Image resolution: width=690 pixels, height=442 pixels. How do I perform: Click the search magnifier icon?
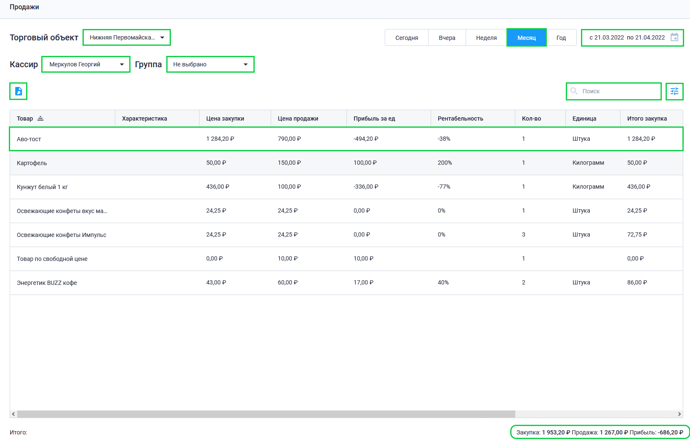pyautogui.click(x=574, y=91)
